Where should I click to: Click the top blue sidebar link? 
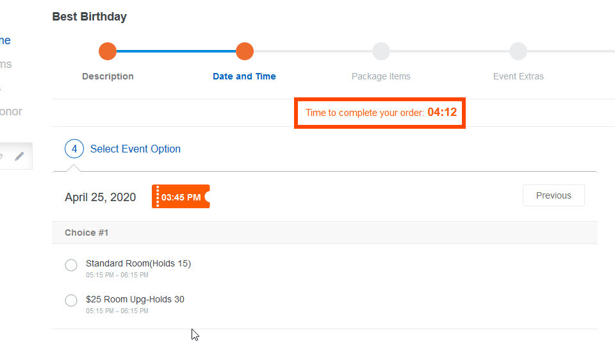pyautogui.click(x=5, y=40)
